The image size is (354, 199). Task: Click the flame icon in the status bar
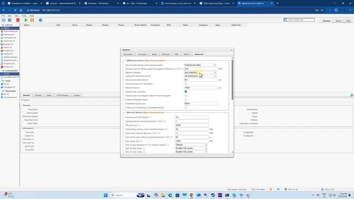[x=270, y=189]
